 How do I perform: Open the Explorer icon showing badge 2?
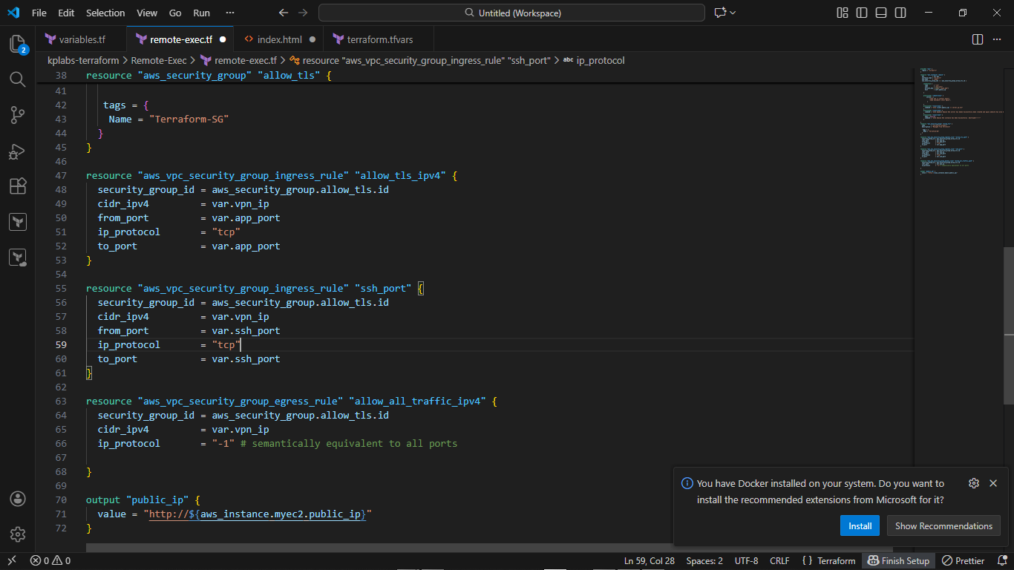18,45
